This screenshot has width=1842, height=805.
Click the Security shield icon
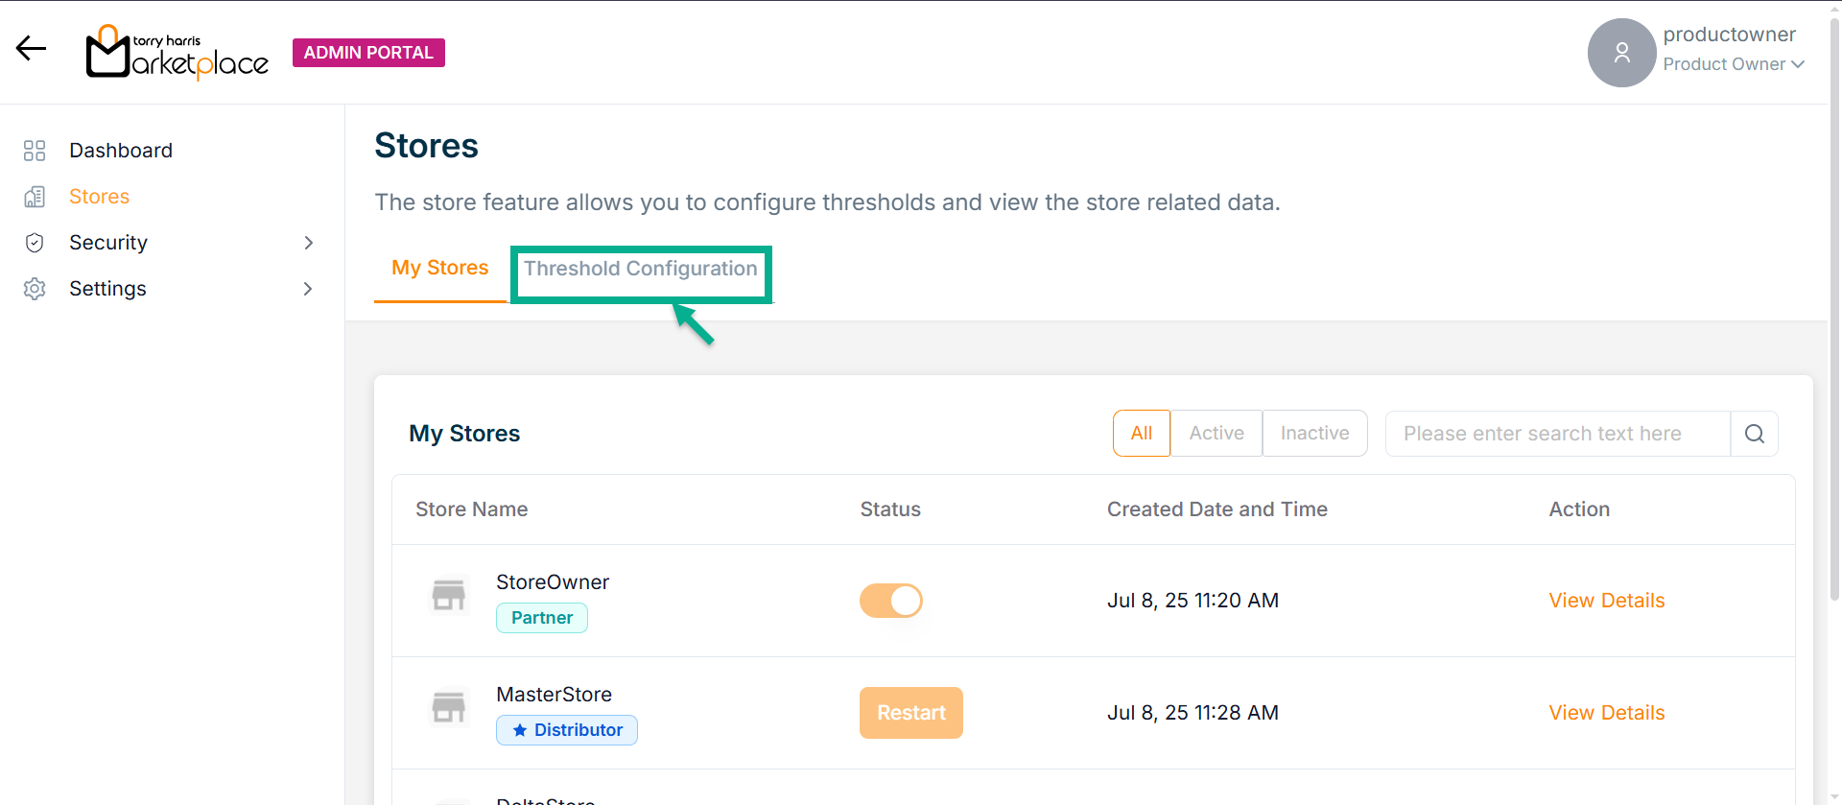[x=35, y=243]
